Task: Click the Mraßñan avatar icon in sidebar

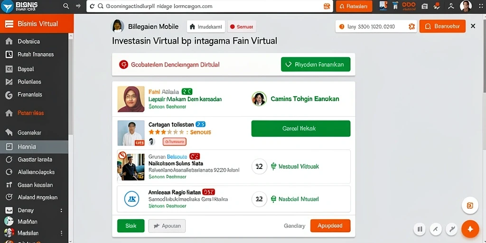Action: pos(9,221)
